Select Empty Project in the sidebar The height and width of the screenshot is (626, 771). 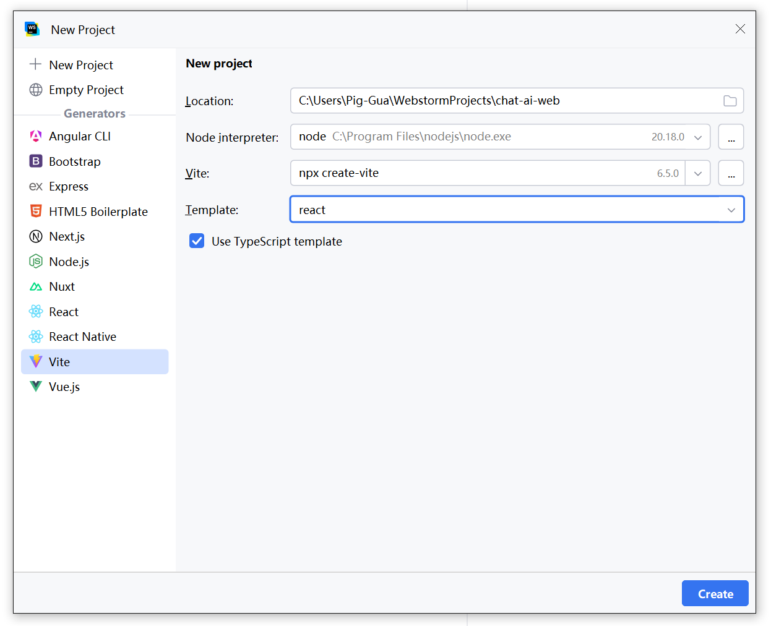pyautogui.click(x=95, y=90)
